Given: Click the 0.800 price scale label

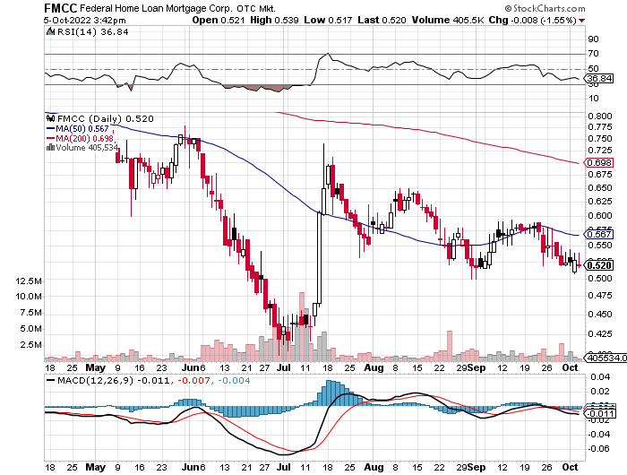Looking at the screenshot, I should (x=600, y=116).
